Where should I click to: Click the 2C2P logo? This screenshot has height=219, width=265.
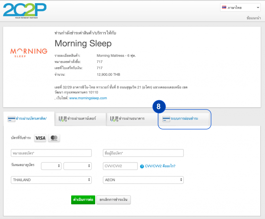pyautogui.click(x=25, y=11)
